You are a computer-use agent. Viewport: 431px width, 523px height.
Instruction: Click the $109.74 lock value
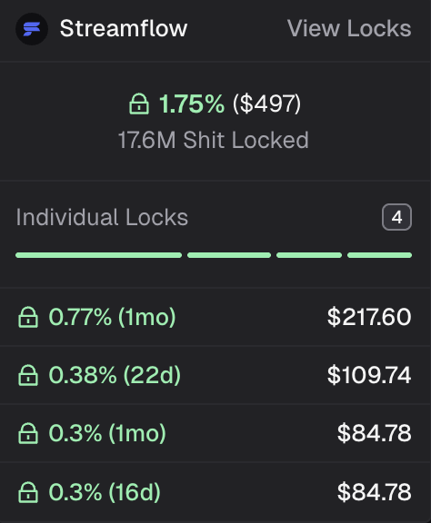(369, 375)
